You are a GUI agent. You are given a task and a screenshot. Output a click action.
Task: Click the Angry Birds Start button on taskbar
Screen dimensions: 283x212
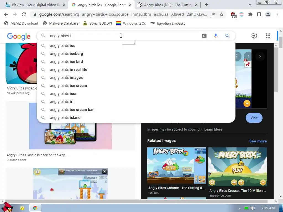click(x=7, y=207)
